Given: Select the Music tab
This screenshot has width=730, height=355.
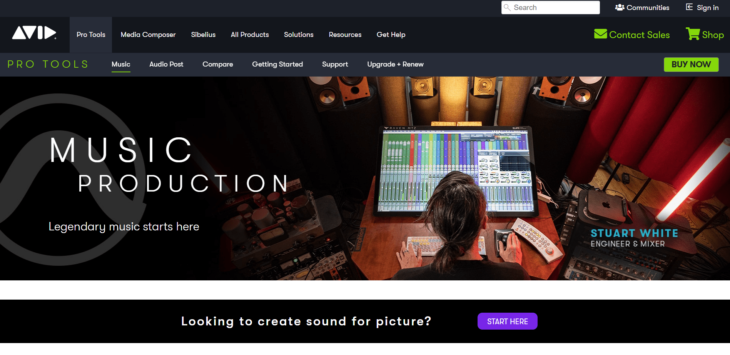Looking at the screenshot, I should 121,64.
